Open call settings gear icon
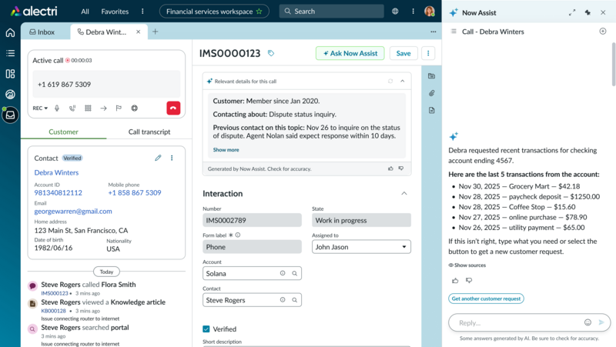The image size is (616, 347). [134, 108]
